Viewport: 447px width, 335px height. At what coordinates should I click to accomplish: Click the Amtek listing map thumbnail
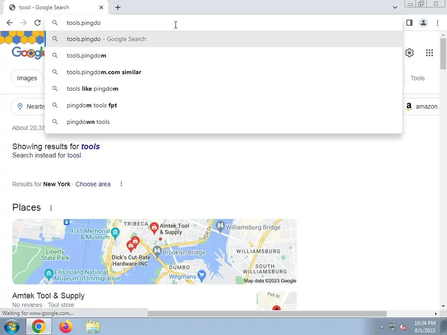[x=276, y=301]
